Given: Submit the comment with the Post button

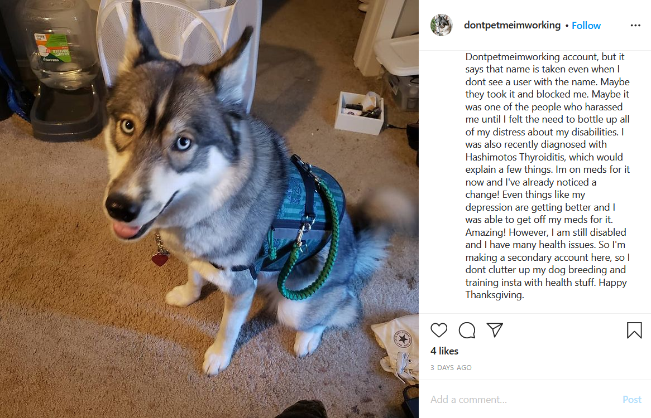Looking at the screenshot, I should coord(632,400).
